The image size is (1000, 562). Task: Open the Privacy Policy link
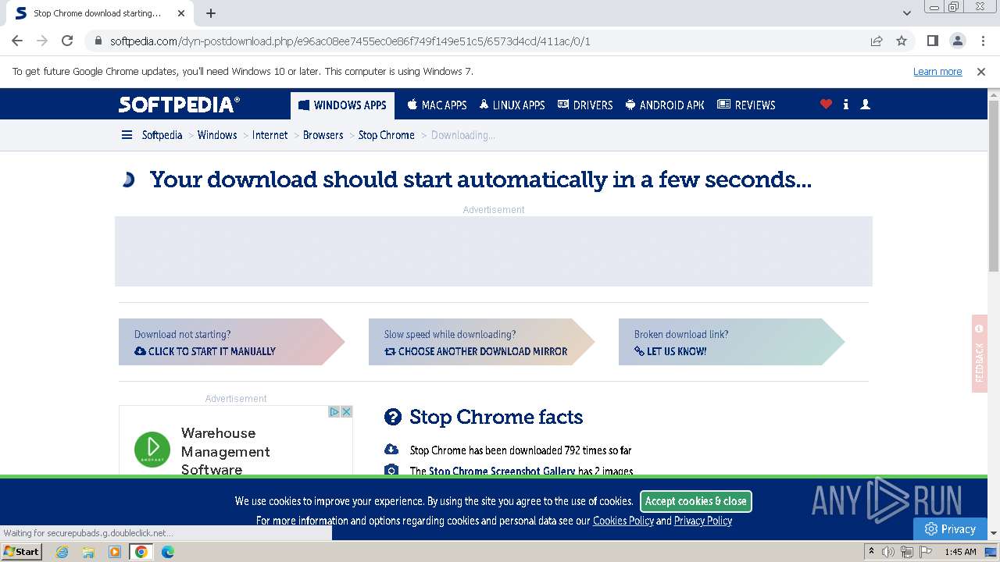click(703, 521)
